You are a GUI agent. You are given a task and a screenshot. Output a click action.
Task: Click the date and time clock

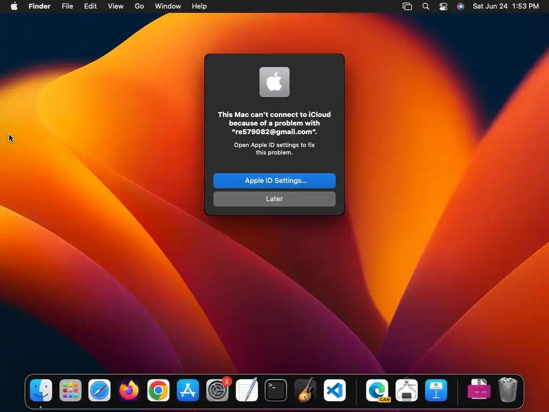click(x=506, y=6)
